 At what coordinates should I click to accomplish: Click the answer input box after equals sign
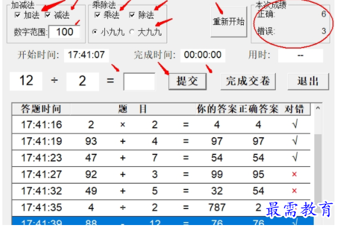139,81
